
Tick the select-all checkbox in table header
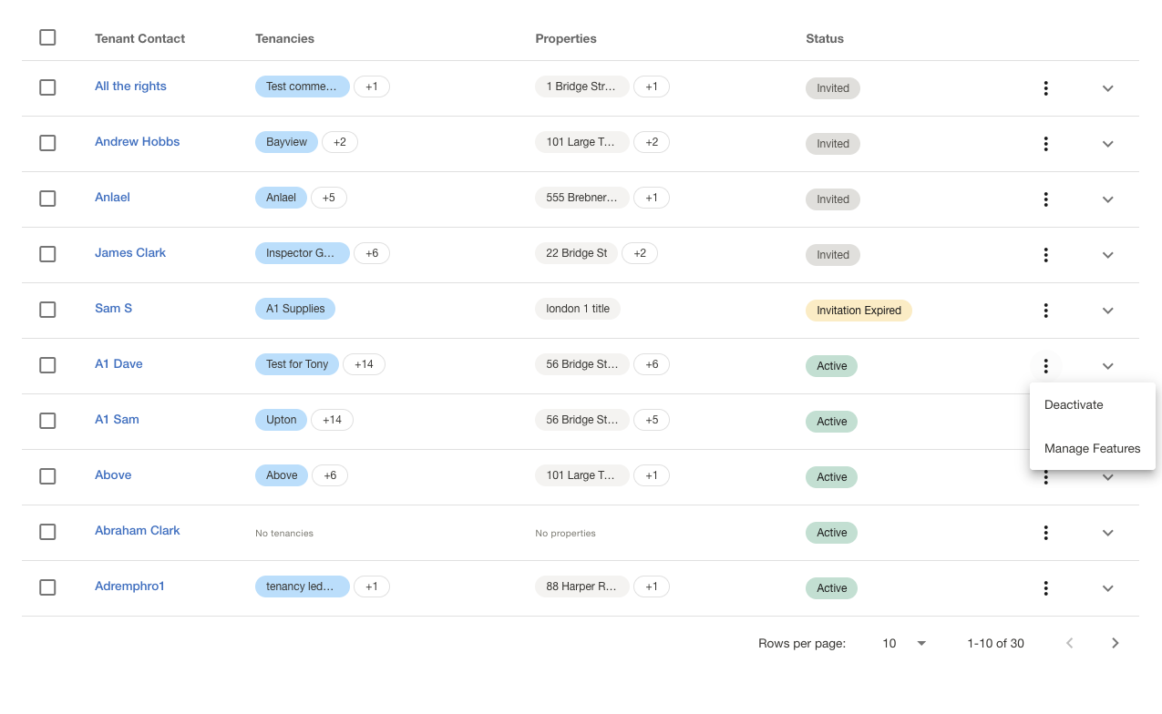[47, 37]
